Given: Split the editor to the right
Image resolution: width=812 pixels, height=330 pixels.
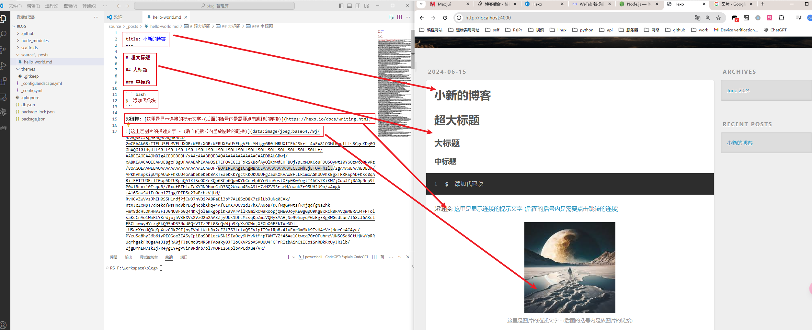Looking at the screenshot, I should tap(399, 17).
